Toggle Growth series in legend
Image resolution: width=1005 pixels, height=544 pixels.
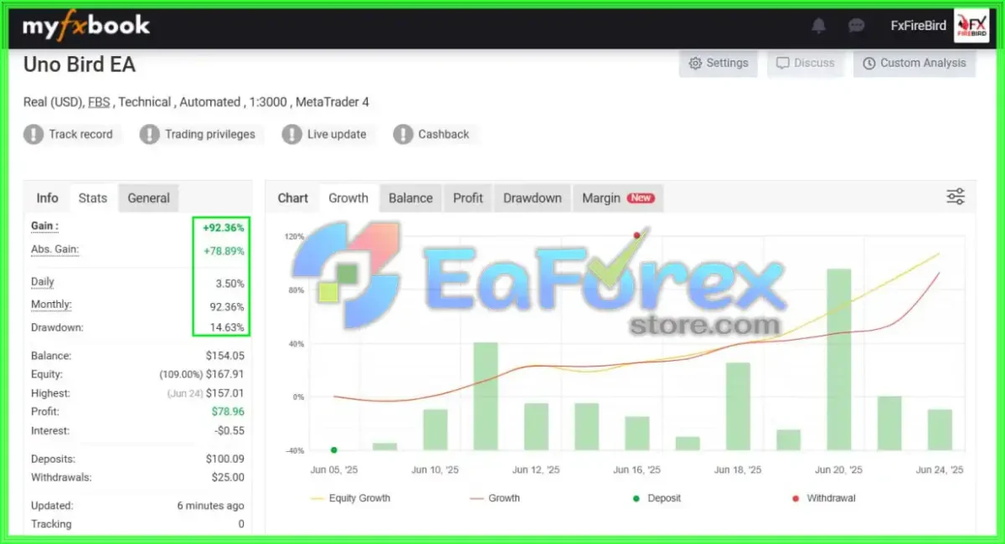point(495,498)
